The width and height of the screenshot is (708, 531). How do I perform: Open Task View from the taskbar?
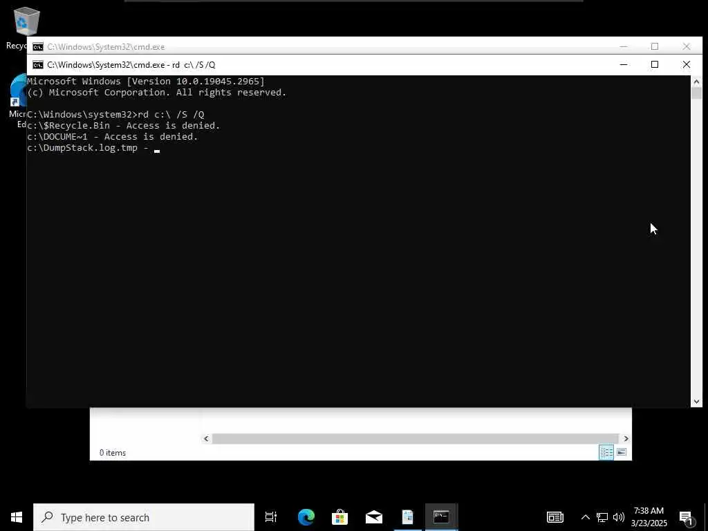click(x=271, y=517)
